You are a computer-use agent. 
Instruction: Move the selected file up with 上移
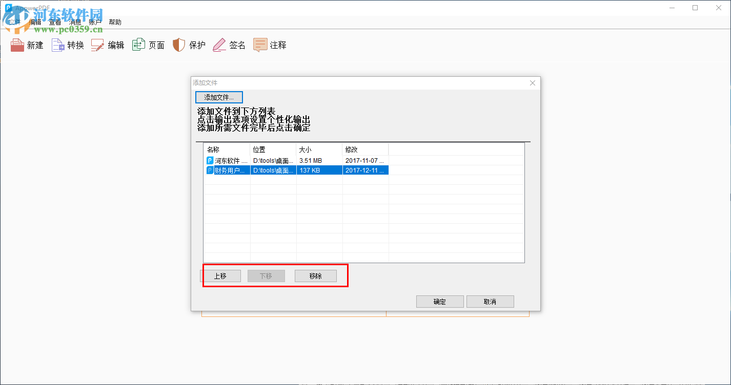222,275
